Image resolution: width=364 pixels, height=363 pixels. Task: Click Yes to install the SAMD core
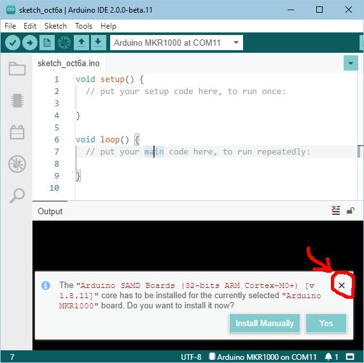pos(326,323)
